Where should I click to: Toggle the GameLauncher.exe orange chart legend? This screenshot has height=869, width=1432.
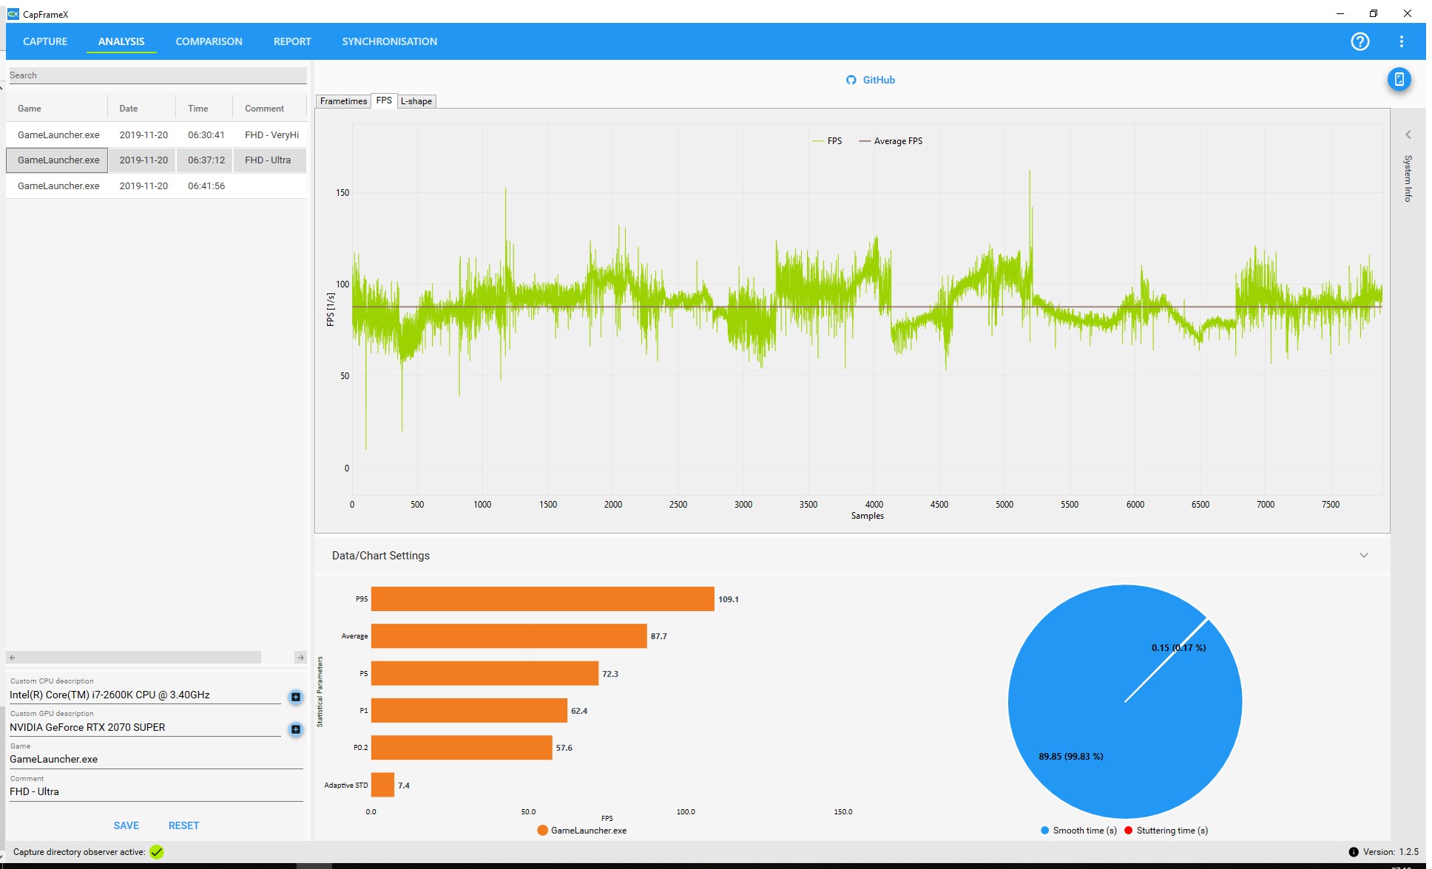[x=582, y=831]
